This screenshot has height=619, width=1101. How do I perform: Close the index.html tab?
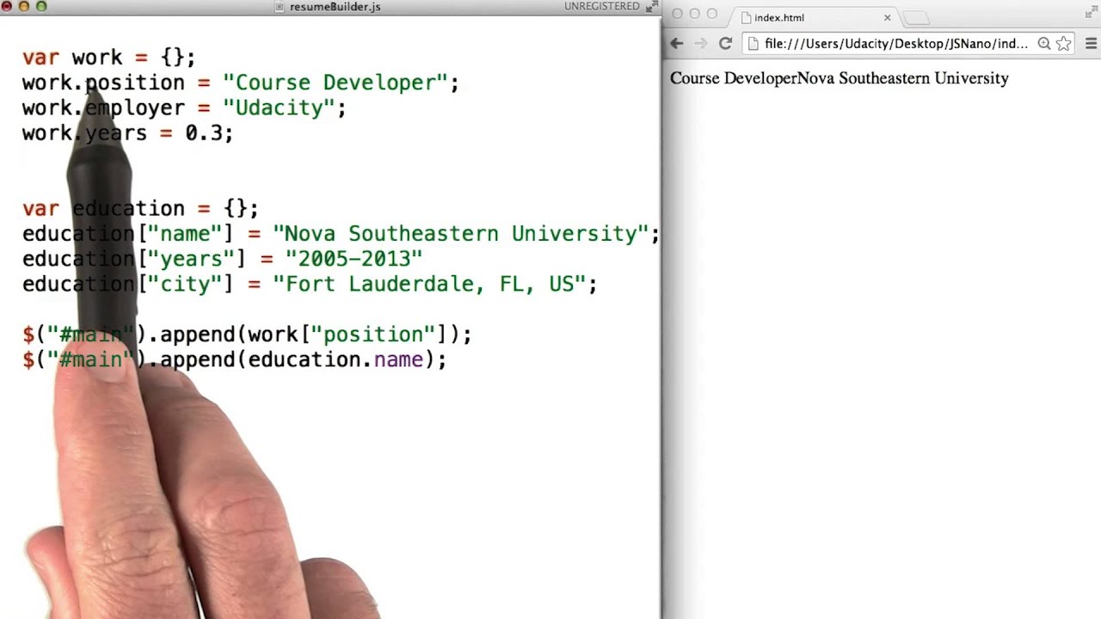click(888, 17)
